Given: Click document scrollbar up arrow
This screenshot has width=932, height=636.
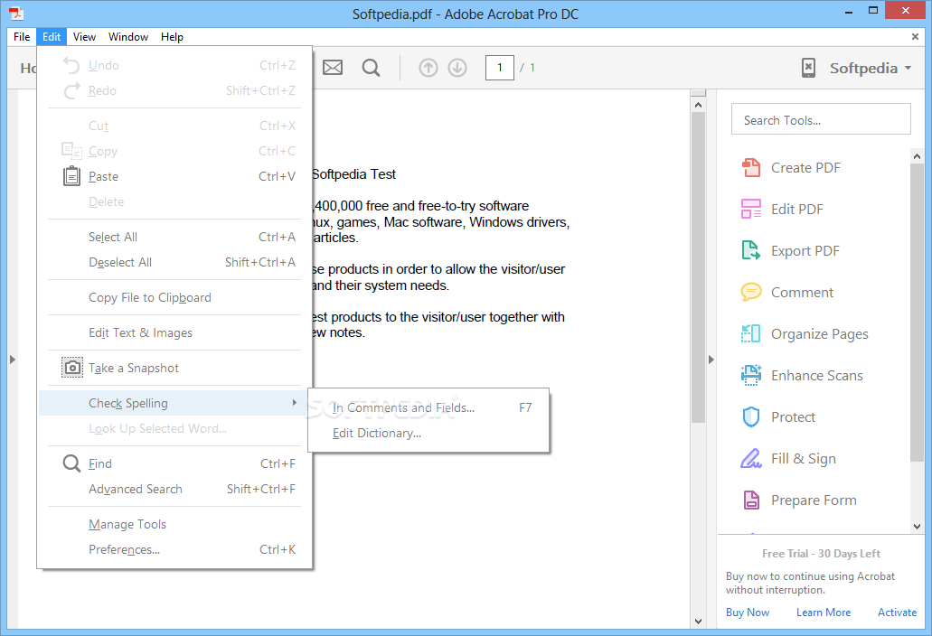Looking at the screenshot, I should [699, 105].
